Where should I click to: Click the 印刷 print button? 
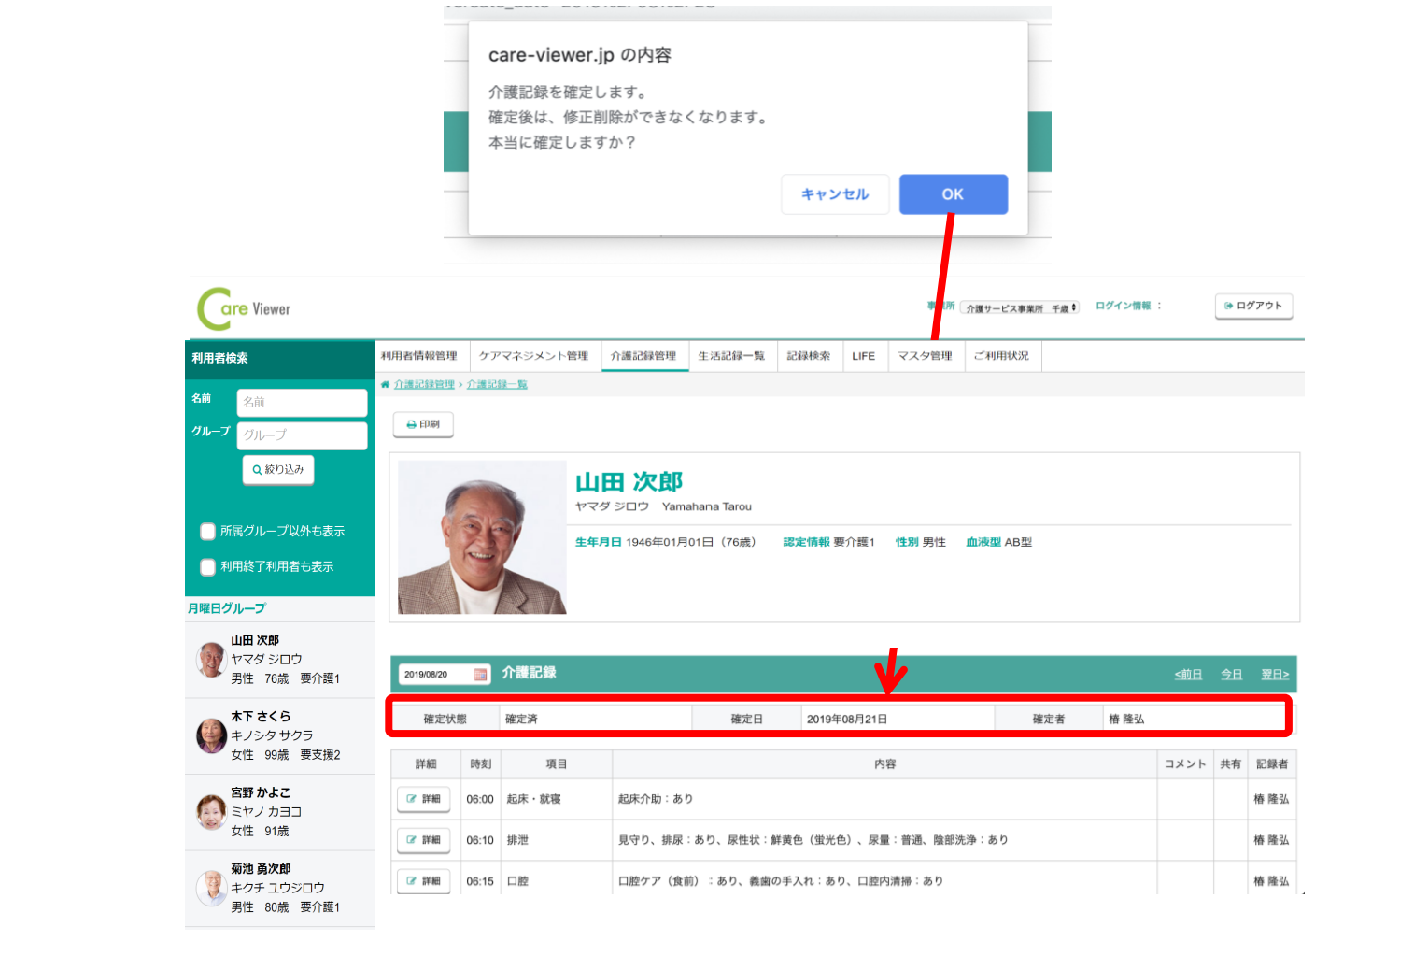click(x=423, y=424)
